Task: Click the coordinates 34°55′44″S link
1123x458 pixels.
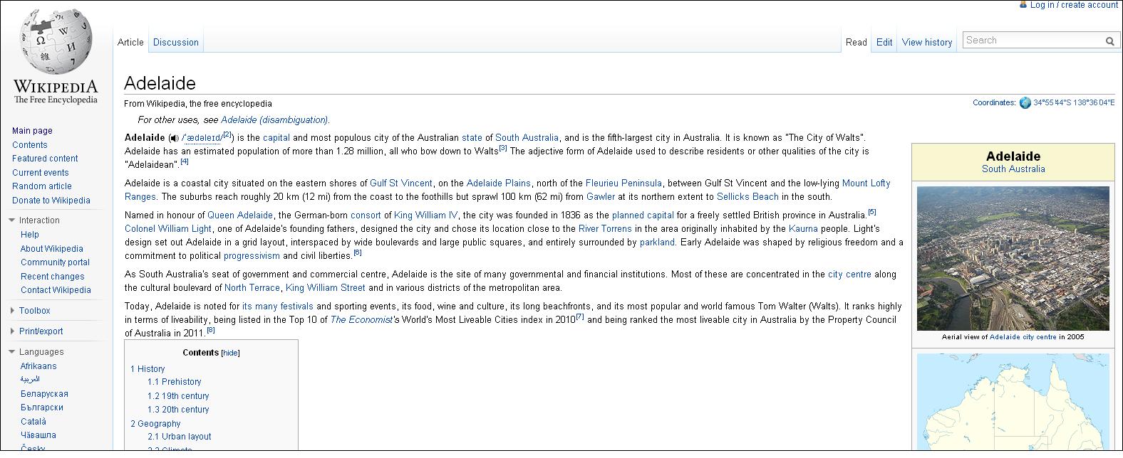Action: (1074, 102)
